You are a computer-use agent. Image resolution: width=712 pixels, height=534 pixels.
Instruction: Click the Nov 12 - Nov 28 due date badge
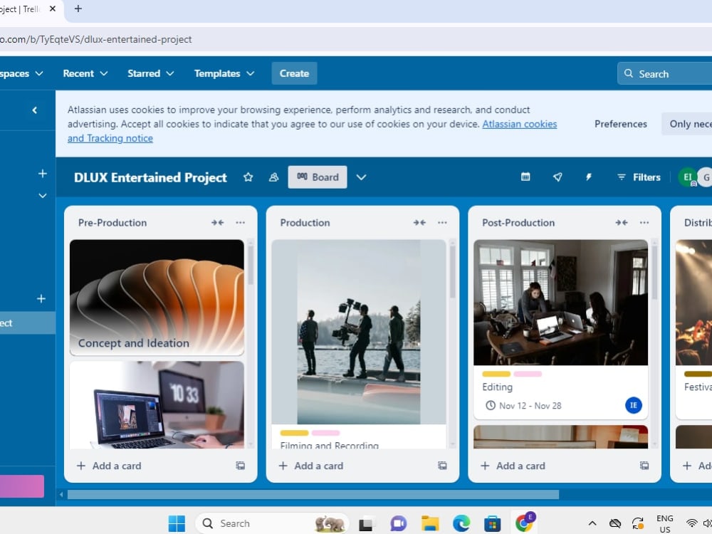pyautogui.click(x=523, y=406)
